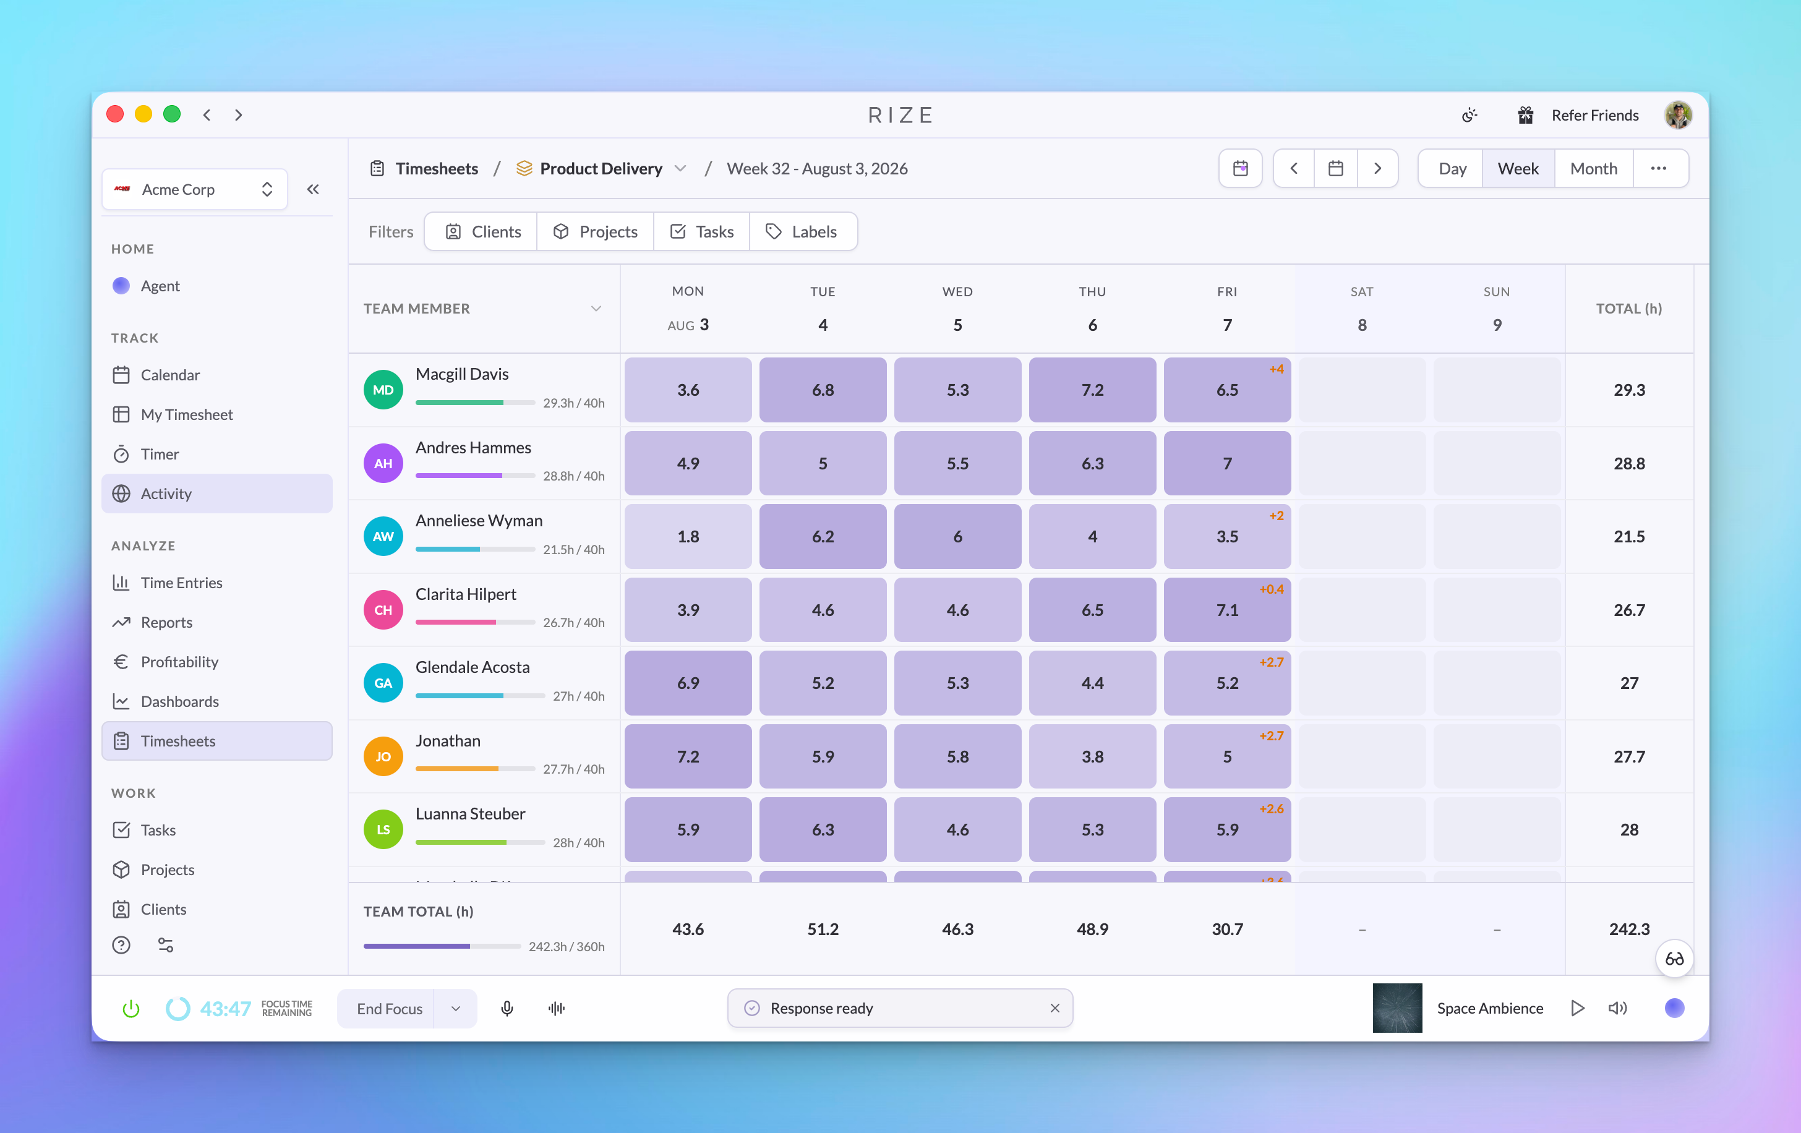Open the Labels filter
The width and height of the screenshot is (1801, 1133).
pyautogui.click(x=803, y=232)
